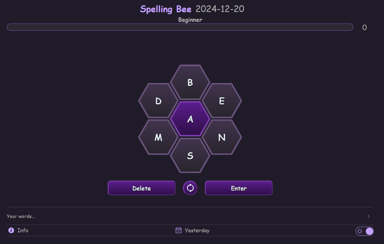Expand the Your words chevron arrow
This screenshot has width=384, height=244.
pyautogui.click(x=369, y=216)
